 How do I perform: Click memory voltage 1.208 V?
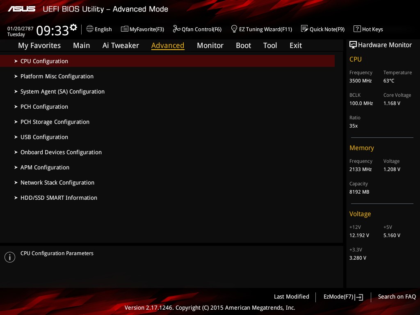pos(392,169)
